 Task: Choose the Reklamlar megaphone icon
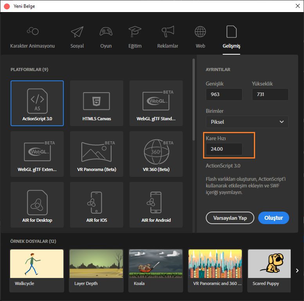tap(168, 31)
